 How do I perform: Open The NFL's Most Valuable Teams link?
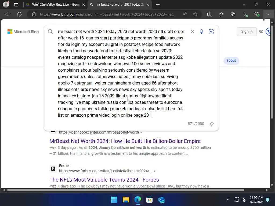[104, 179]
